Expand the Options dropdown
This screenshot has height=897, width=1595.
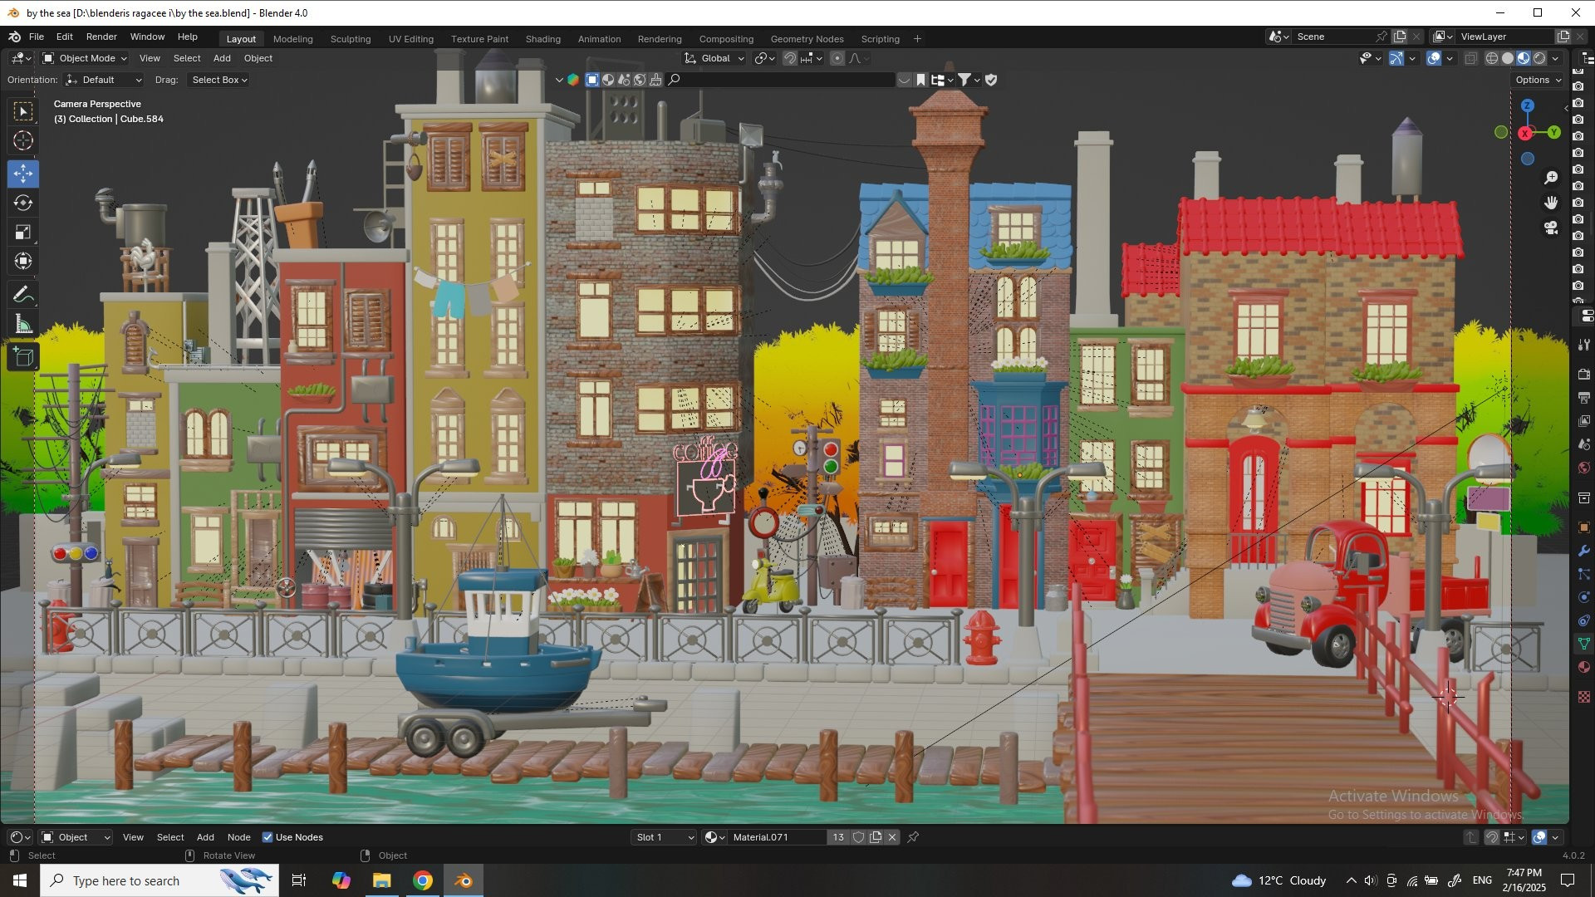click(x=1538, y=80)
